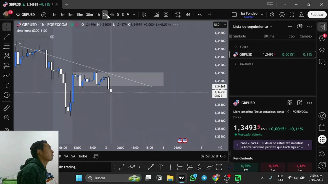Open news item arrow about El dólar
The image size is (328, 184).
click(308, 145)
